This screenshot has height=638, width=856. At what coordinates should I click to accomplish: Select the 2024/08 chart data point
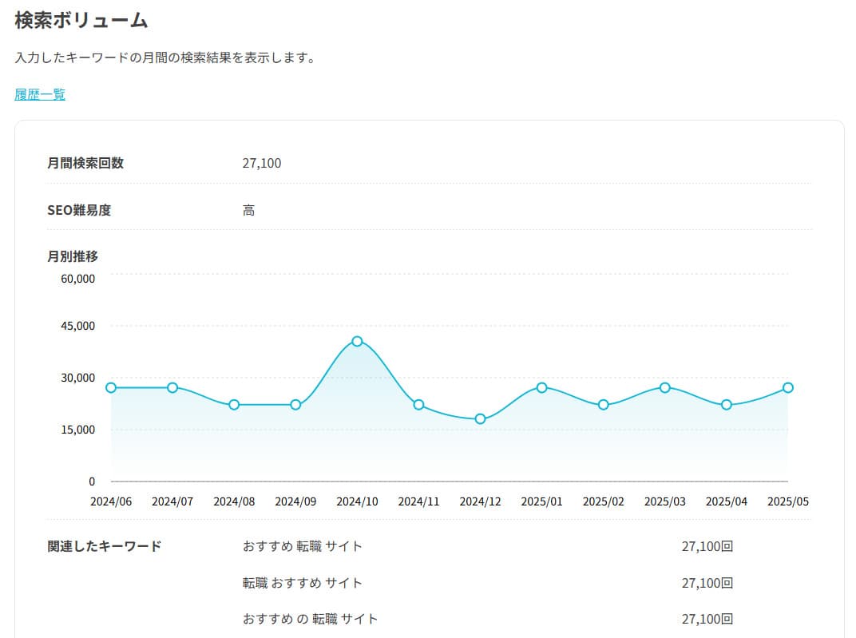tap(234, 405)
